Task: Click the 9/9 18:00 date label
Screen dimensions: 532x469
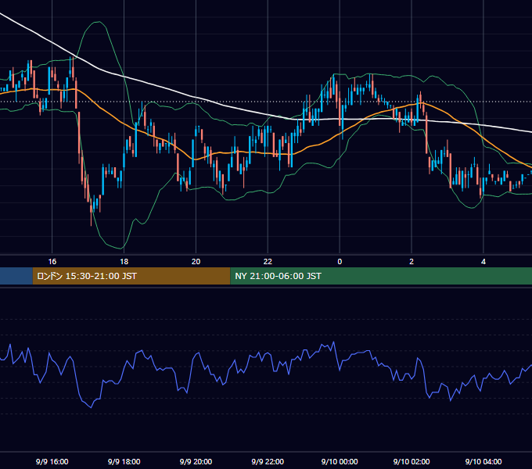Action: pyautogui.click(x=124, y=461)
